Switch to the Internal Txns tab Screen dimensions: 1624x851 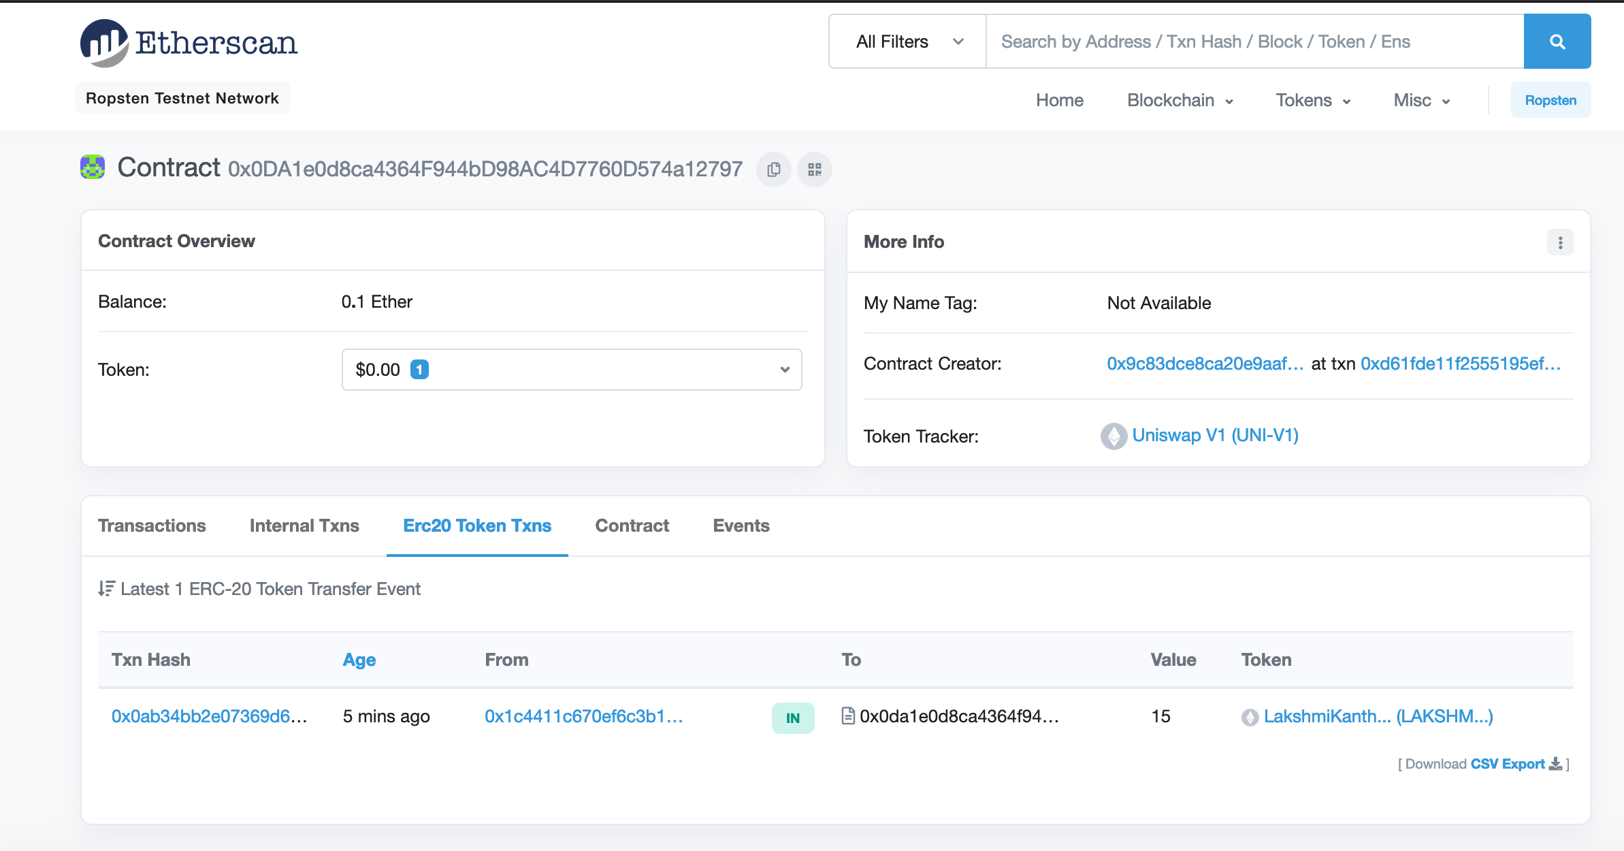[x=304, y=526]
